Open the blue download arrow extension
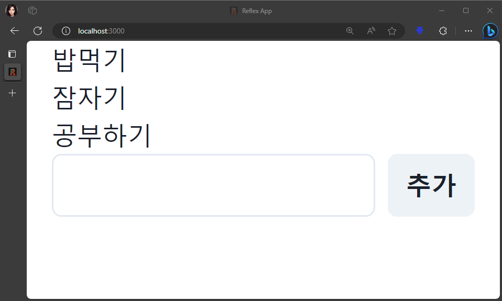The image size is (502, 301). (x=420, y=31)
